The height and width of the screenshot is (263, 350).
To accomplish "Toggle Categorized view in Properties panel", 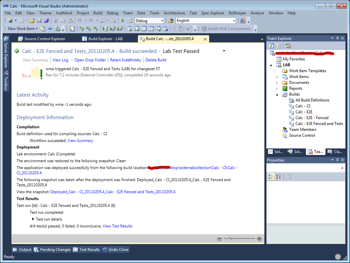I will tap(271, 176).
